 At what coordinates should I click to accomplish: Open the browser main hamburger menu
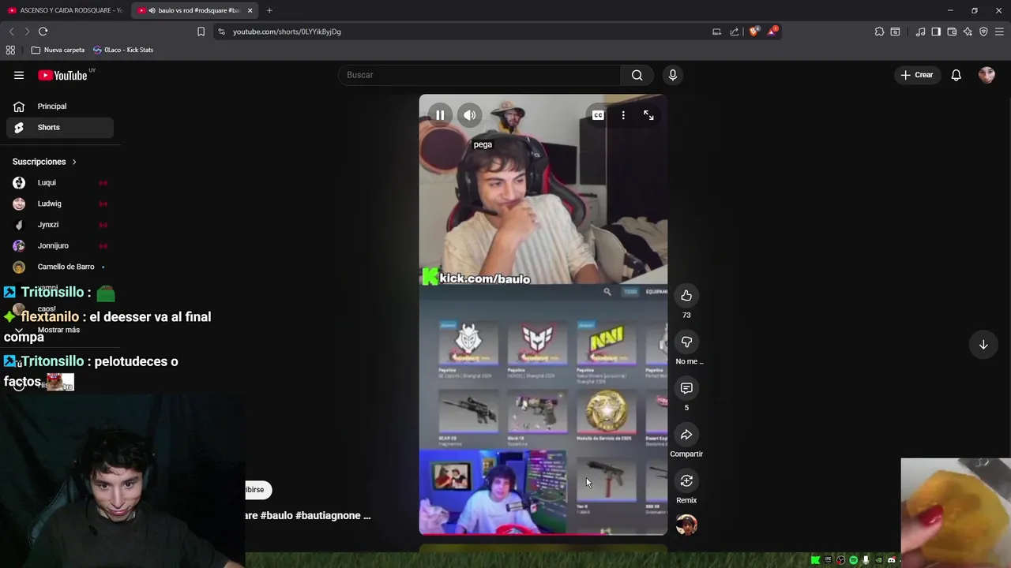coord(999,32)
